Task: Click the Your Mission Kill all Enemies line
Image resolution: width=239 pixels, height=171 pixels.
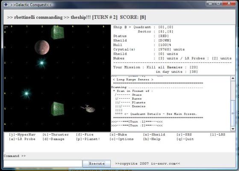Action: click(156, 67)
